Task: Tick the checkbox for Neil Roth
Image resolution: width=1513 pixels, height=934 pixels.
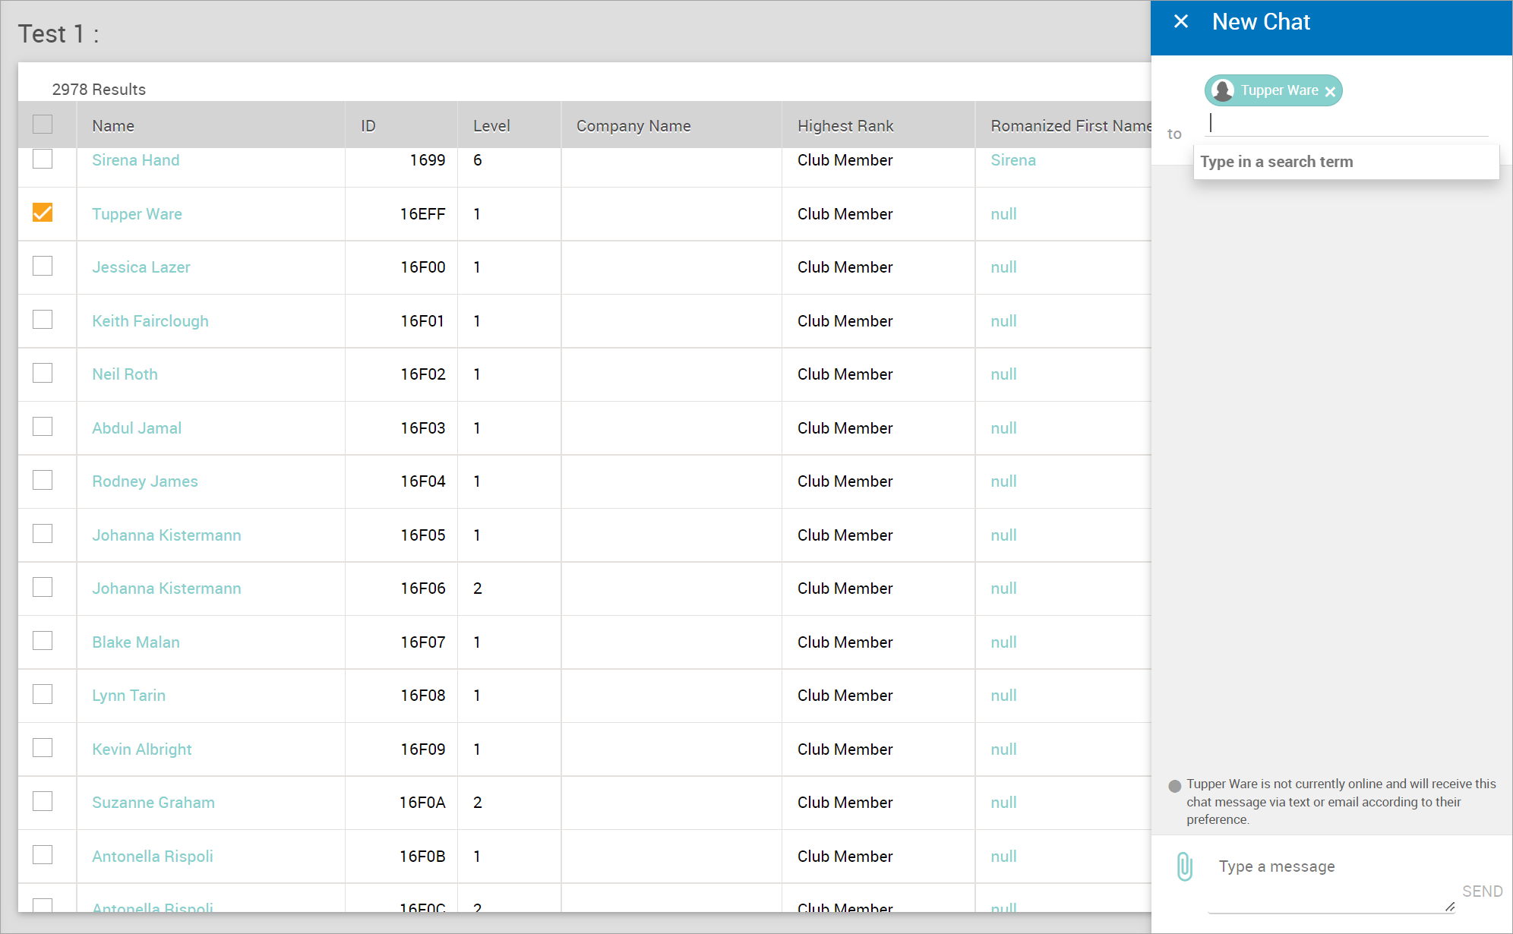Action: click(43, 374)
